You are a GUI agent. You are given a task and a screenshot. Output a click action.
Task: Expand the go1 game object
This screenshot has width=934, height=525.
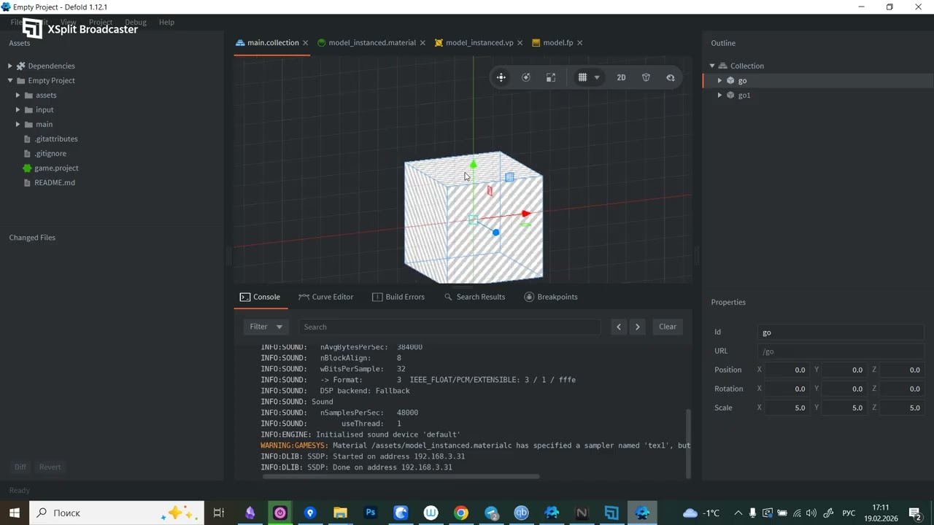719,95
